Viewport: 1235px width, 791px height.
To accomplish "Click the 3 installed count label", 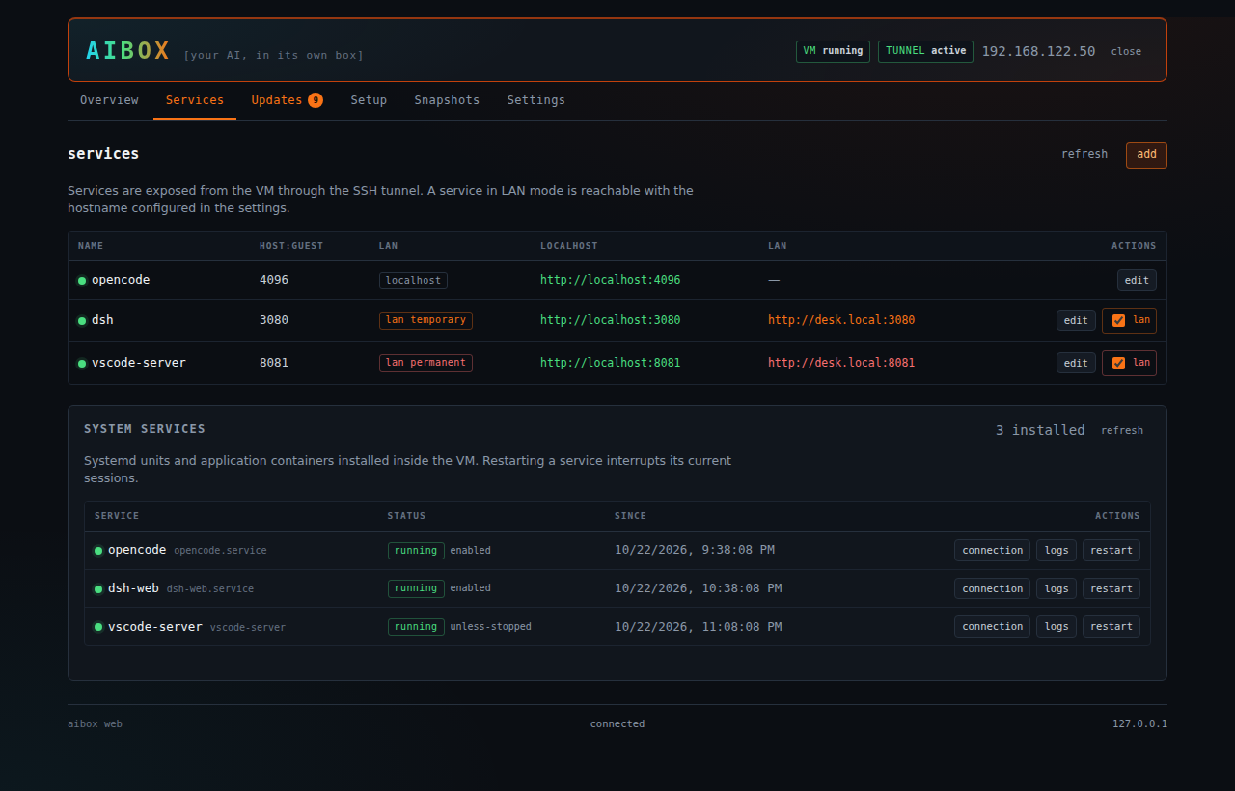I will [x=1040, y=430].
